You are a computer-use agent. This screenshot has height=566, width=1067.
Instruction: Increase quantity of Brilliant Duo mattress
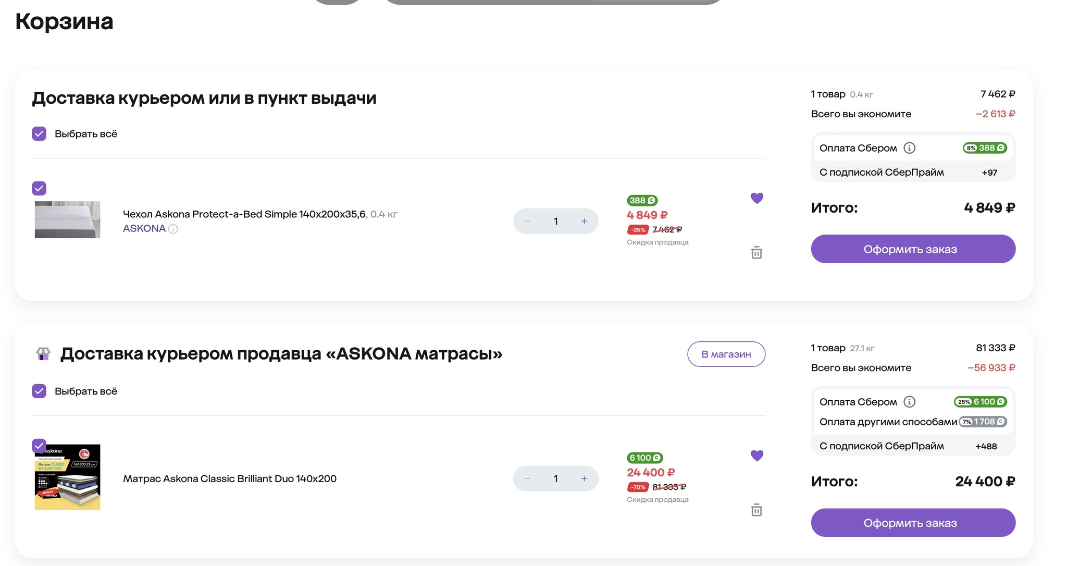[x=584, y=479]
